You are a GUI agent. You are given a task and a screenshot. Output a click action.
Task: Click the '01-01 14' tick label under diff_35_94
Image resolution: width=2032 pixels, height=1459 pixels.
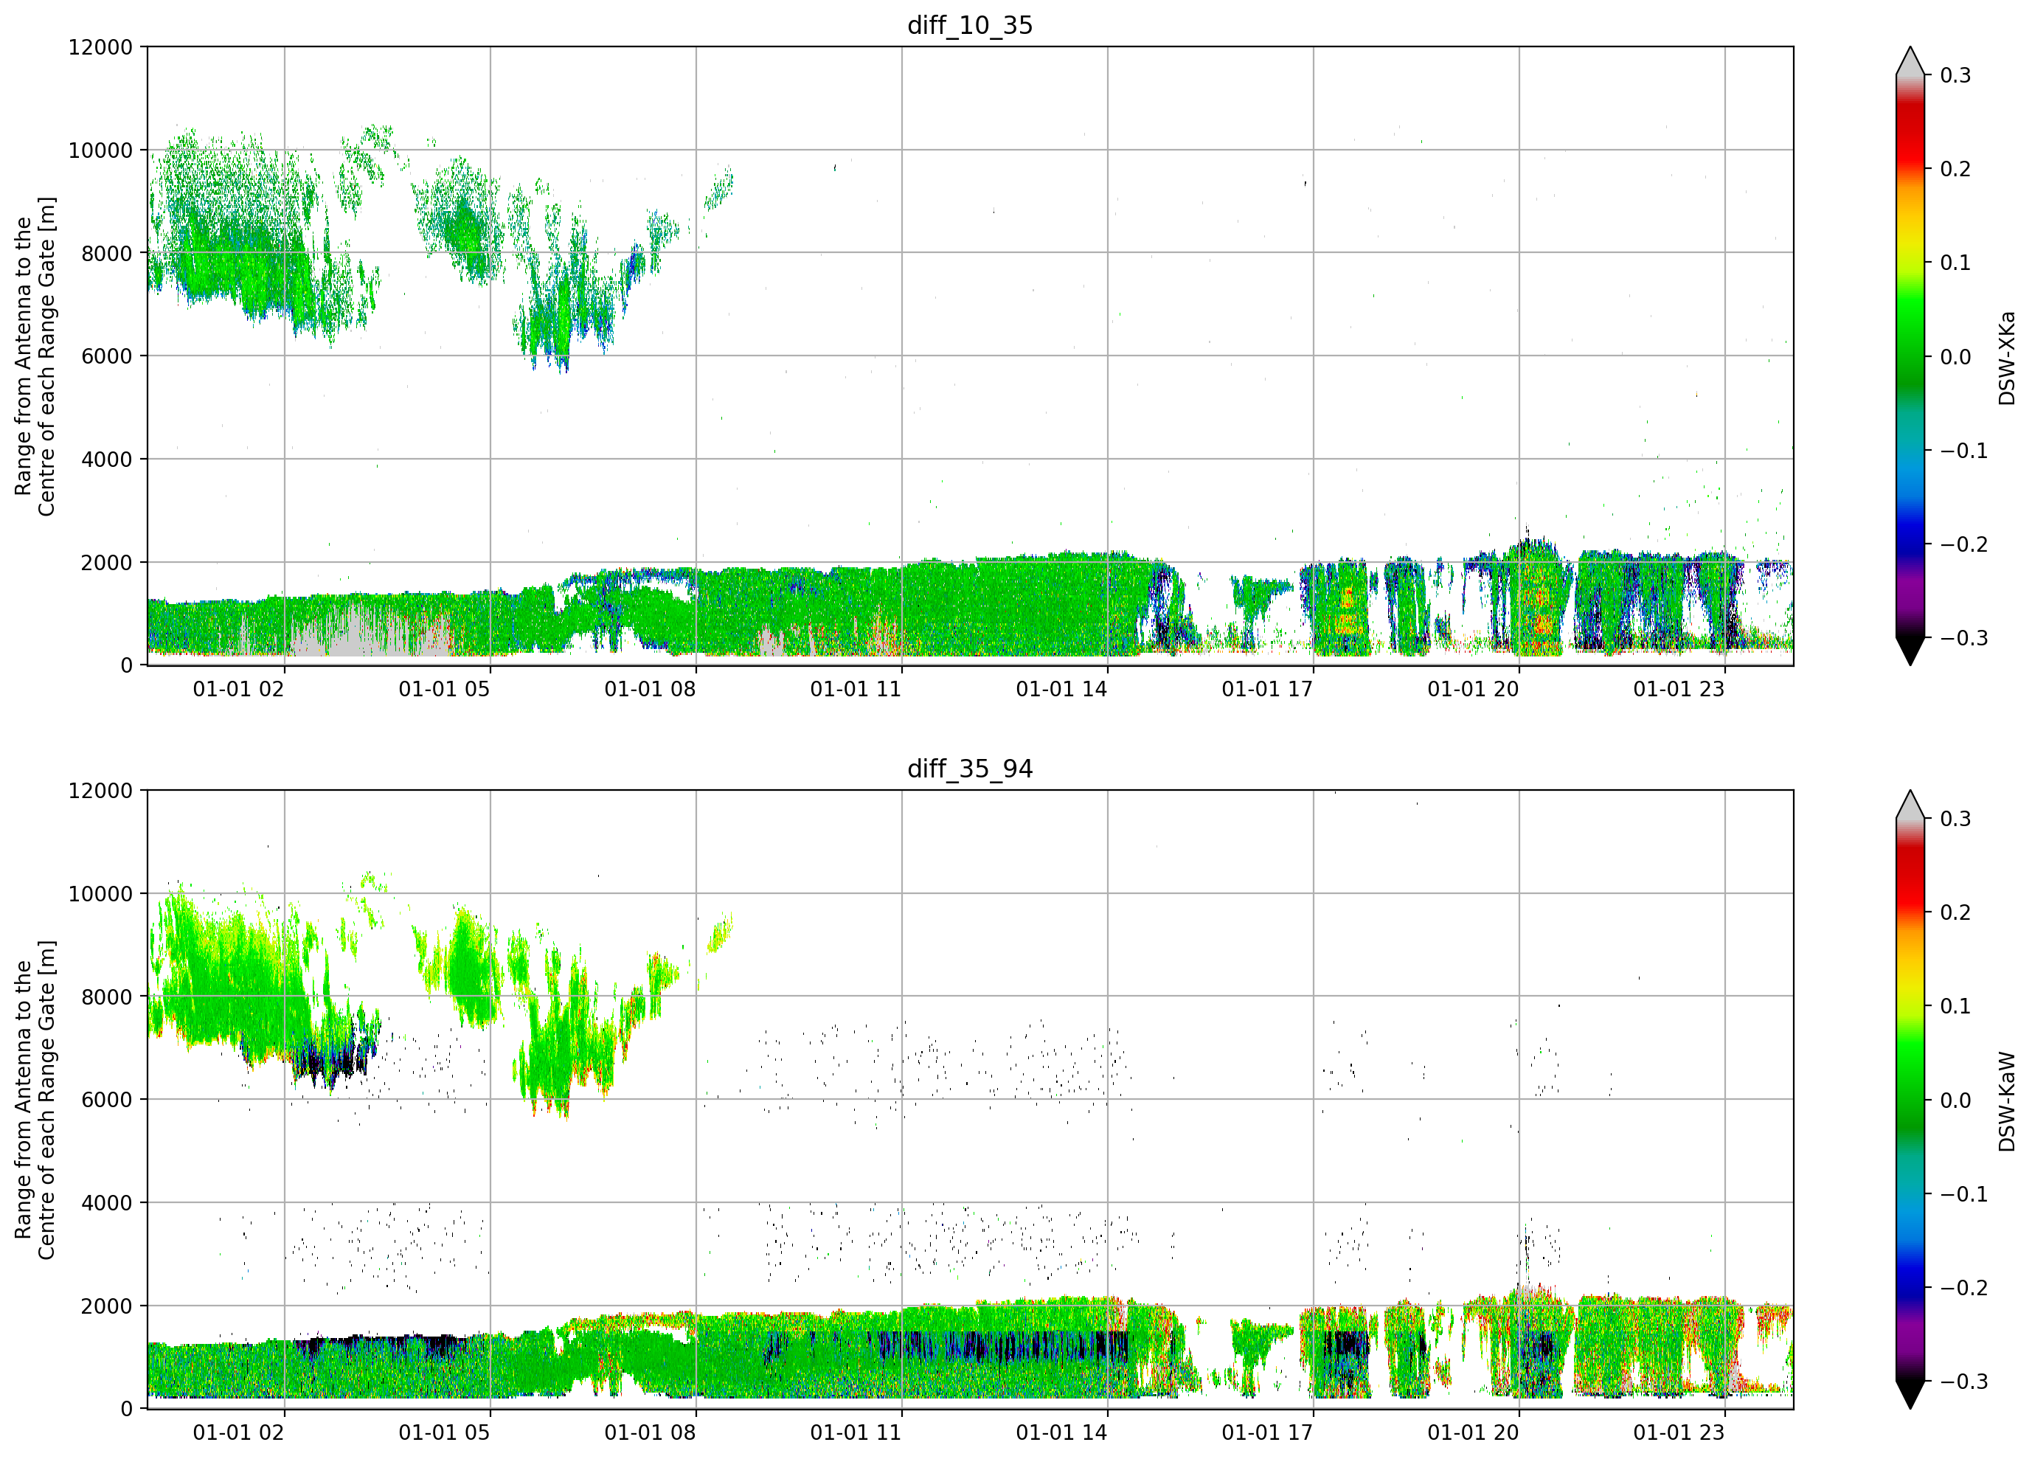(x=1061, y=1433)
